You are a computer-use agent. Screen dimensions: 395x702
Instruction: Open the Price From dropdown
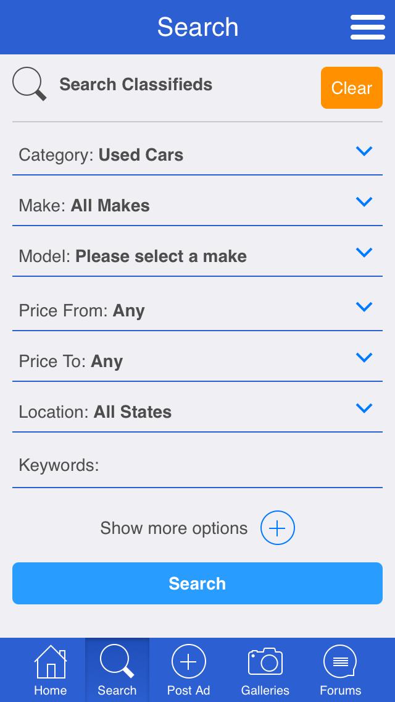pos(364,307)
